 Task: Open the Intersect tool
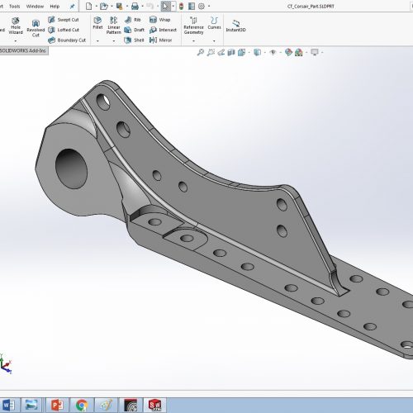[x=163, y=30]
